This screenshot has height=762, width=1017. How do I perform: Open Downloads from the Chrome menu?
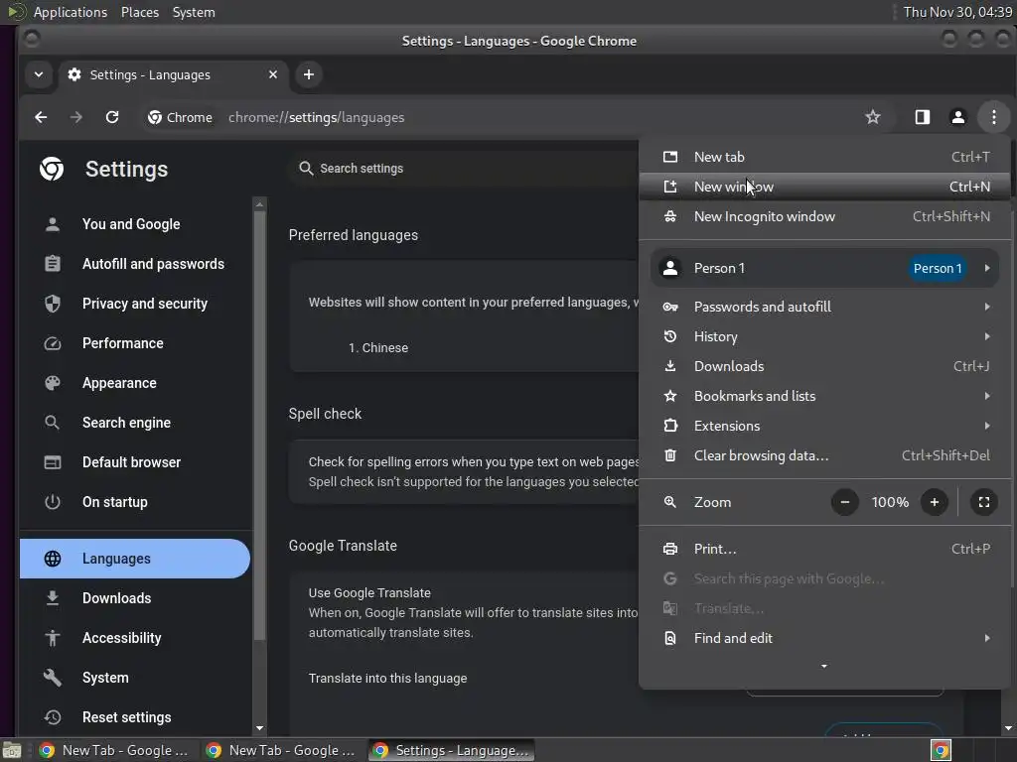coord(824,366)
